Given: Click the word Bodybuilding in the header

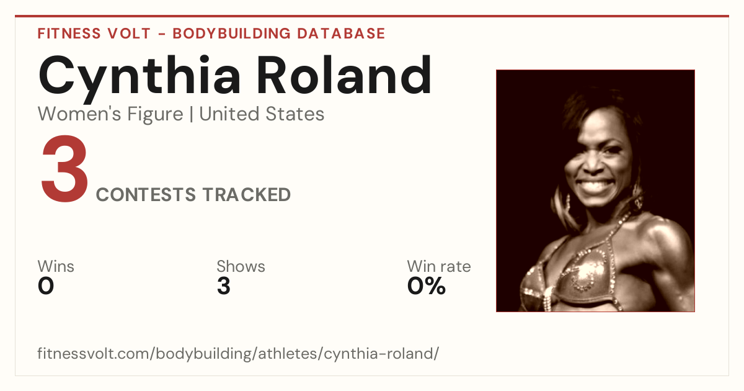Looking at the screenshot, I should [x=230, y=34].
